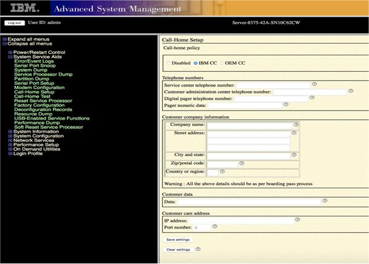
Task: Expand Network Services menu
Action: coord(10,141)
